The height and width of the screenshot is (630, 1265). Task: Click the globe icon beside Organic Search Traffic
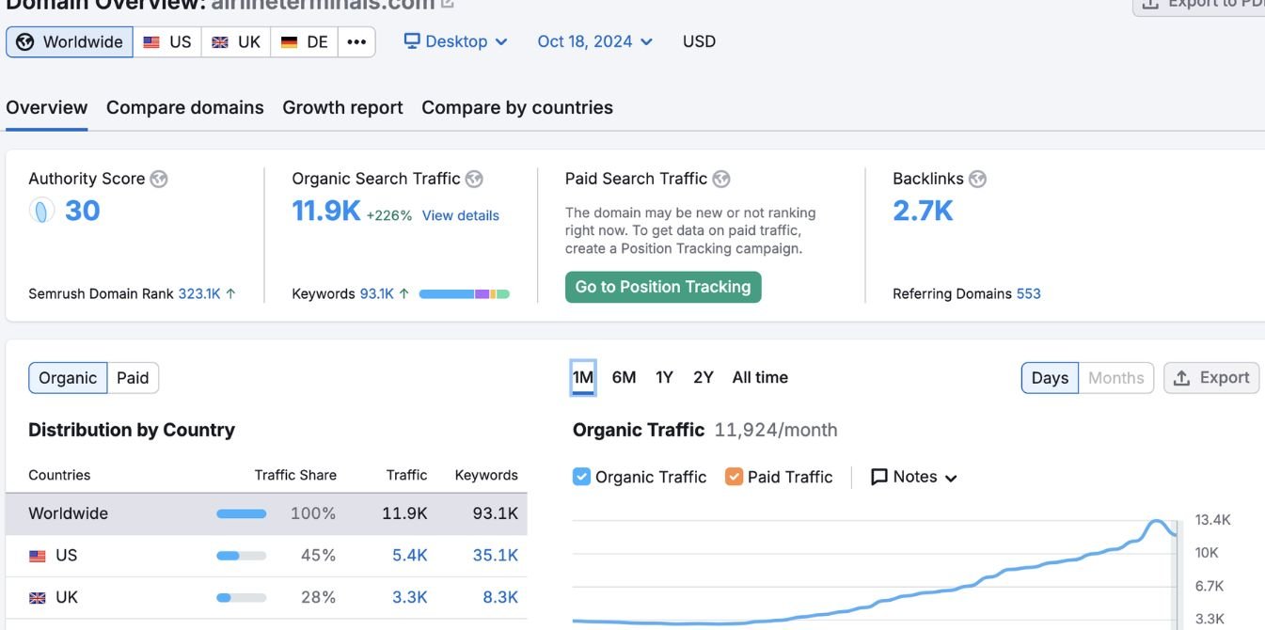(474, 179)
